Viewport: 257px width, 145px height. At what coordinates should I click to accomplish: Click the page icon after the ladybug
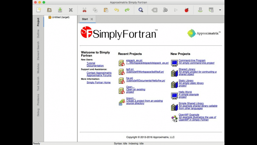pyautogui.click(x=200, y=10)
